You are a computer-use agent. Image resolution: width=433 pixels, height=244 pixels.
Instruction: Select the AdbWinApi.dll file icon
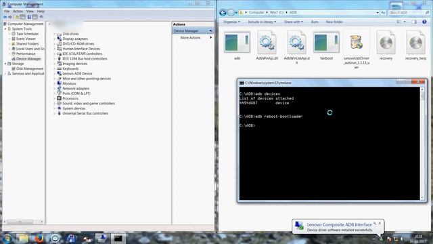267,42
